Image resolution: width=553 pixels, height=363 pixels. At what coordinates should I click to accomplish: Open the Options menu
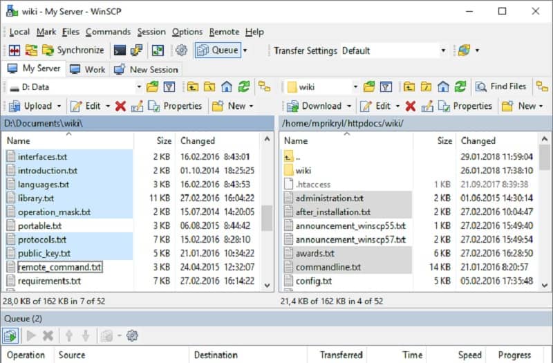(x=187, y=32)
